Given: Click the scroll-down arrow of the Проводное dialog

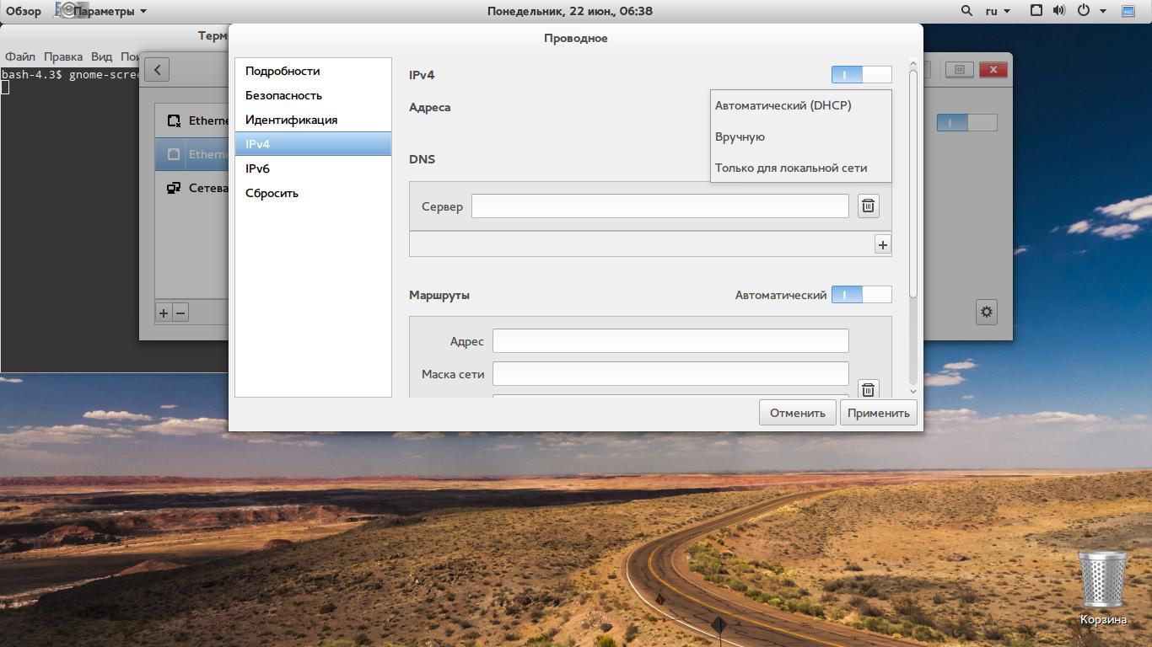Looking at the screenshot, I should coord(912,392).
